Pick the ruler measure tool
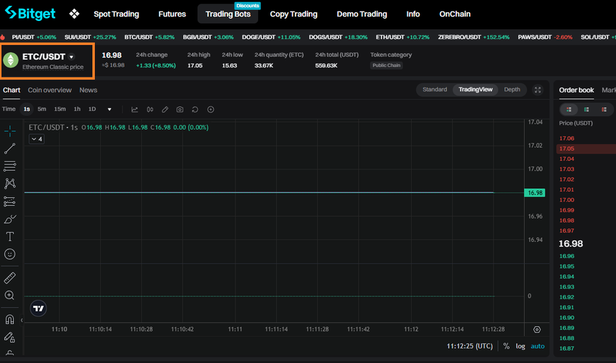The height and width of the screenshot is (363, 616). click(x=10, y=278)
